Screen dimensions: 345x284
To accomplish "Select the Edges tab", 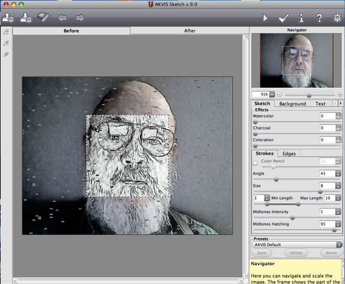I will click(x=289, y=153).
